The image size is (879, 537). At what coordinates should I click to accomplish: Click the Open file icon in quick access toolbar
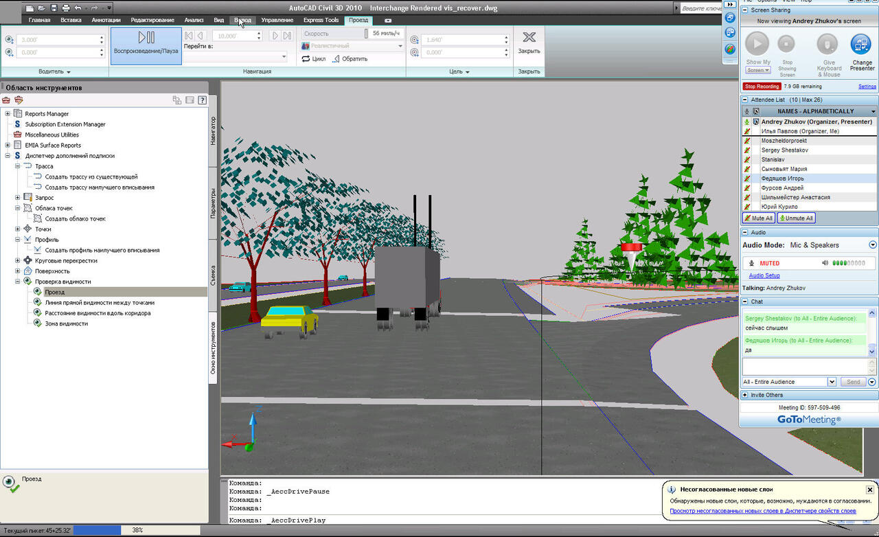(x=42, y=8)
